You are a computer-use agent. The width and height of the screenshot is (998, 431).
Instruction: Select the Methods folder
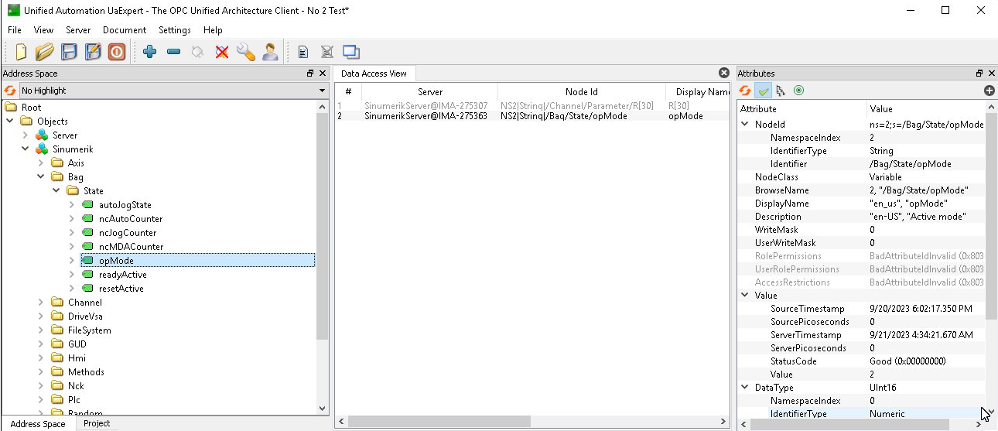tap(86, 372)
